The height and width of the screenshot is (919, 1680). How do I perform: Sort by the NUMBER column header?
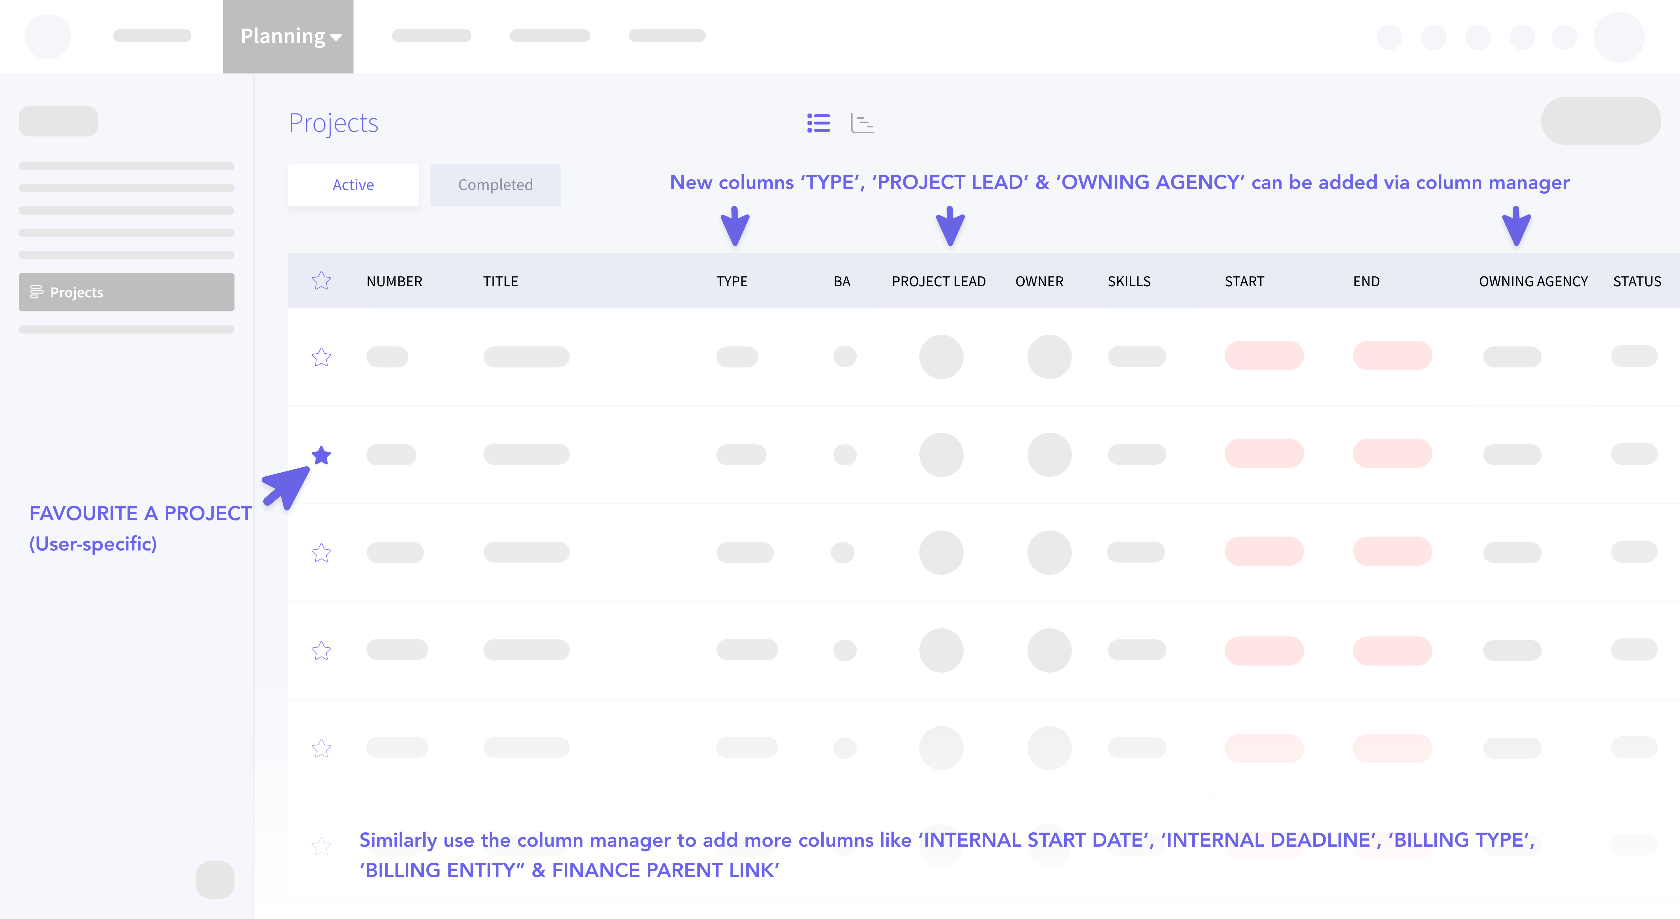[x=394, y=282]
